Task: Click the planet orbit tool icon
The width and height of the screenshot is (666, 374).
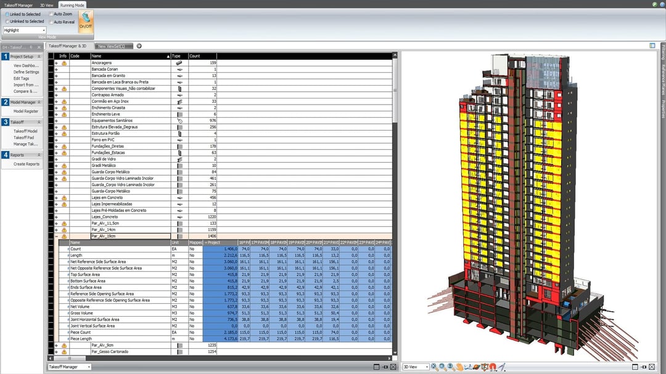Action: point(477,367)
